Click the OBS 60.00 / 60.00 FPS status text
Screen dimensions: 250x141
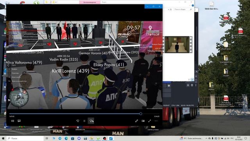tap(187, 105)
